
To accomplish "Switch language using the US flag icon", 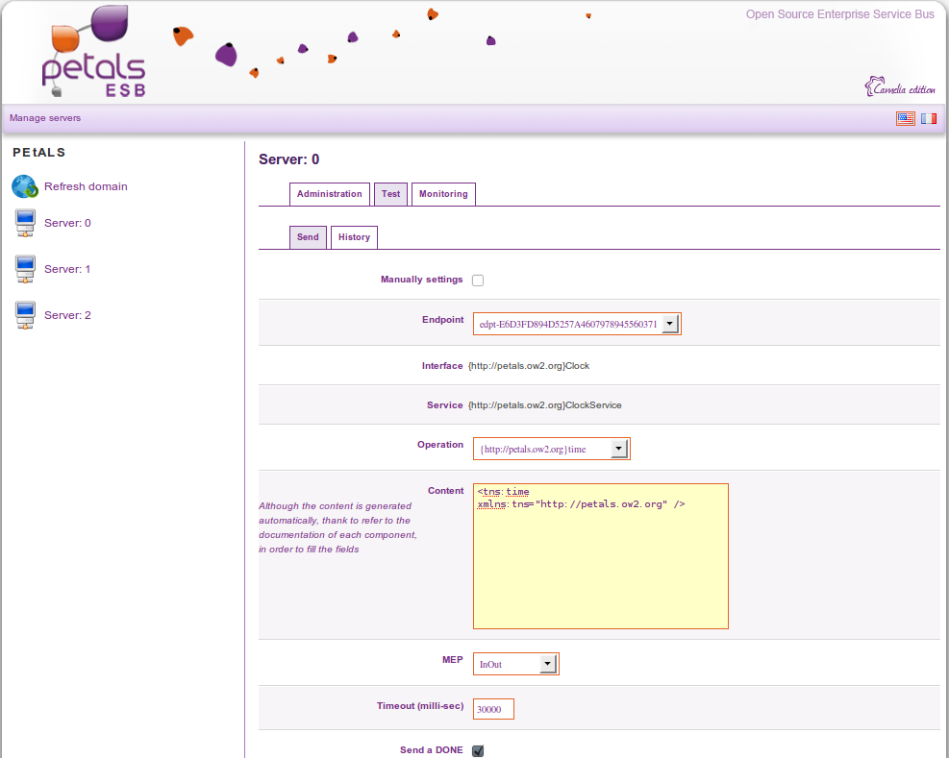I will [905, 118].
